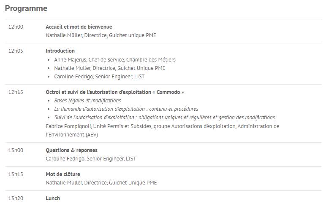
Task: Click the 12h15 time entry
Action: coord(16,92)
